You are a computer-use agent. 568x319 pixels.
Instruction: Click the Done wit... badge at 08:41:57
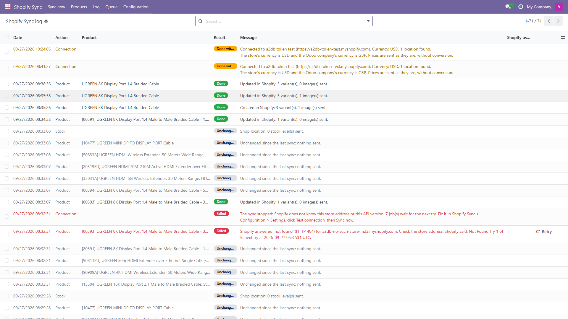225,66
